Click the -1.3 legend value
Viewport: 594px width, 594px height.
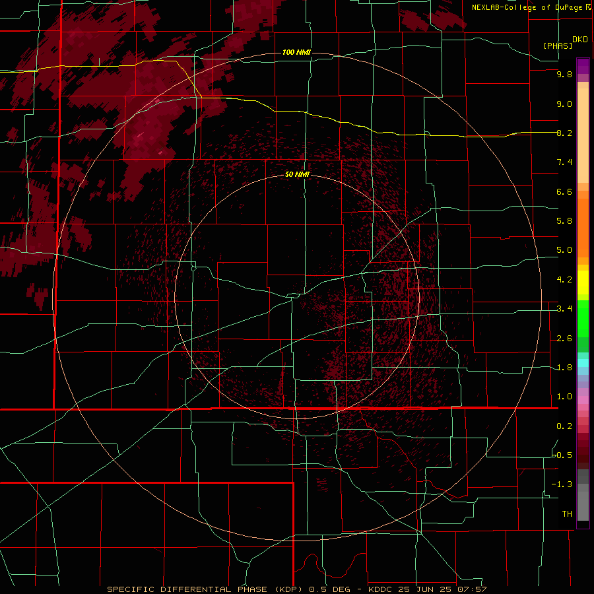coord(562,484)
